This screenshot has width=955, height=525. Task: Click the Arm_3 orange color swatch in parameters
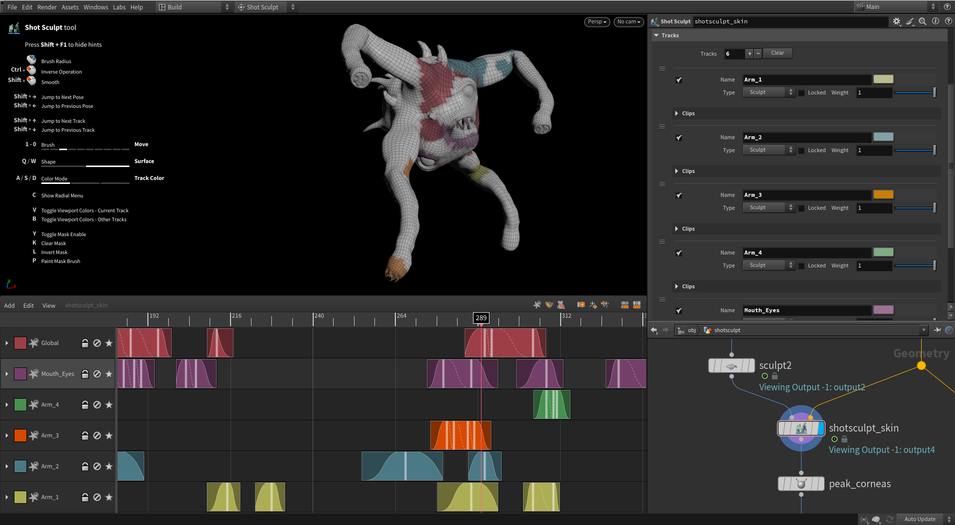click(x=883, y=195)
